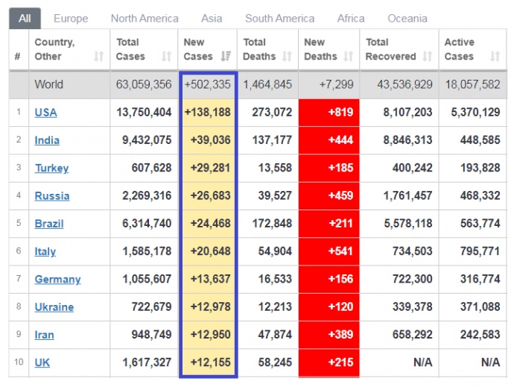Open the USA country link

tap(45, 113)
